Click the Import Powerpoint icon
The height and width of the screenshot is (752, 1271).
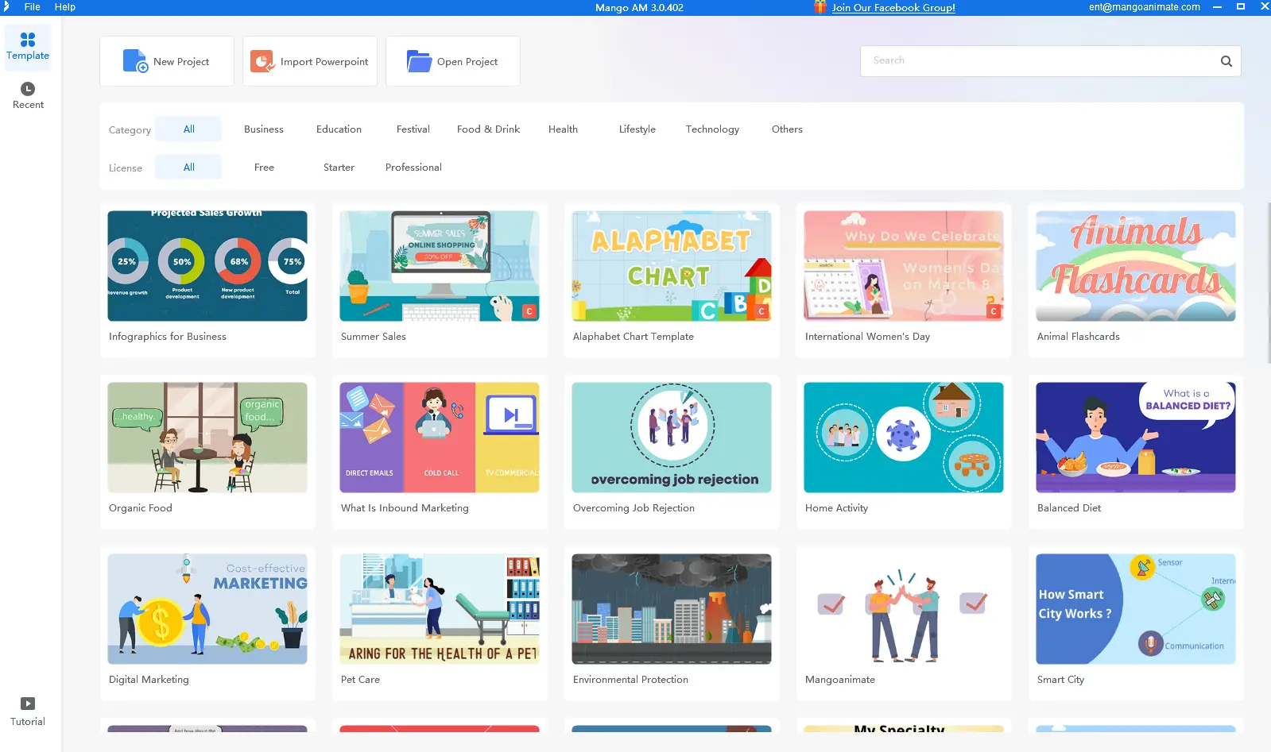(x=262, y=61)
